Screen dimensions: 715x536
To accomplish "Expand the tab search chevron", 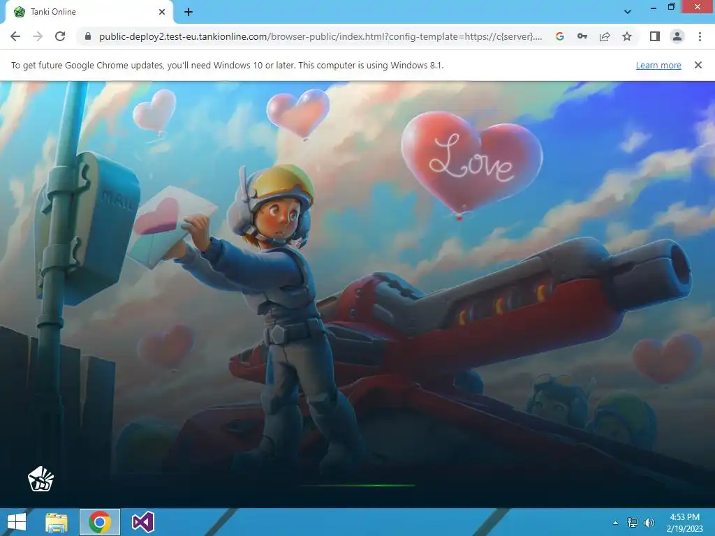I will point(628,12).
